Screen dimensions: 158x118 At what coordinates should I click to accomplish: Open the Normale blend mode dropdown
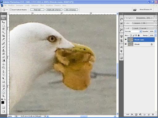click(133, 31)
